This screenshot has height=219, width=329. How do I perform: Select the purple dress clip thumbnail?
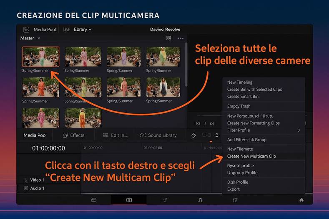pyautogui.click(x=123, y=57)
